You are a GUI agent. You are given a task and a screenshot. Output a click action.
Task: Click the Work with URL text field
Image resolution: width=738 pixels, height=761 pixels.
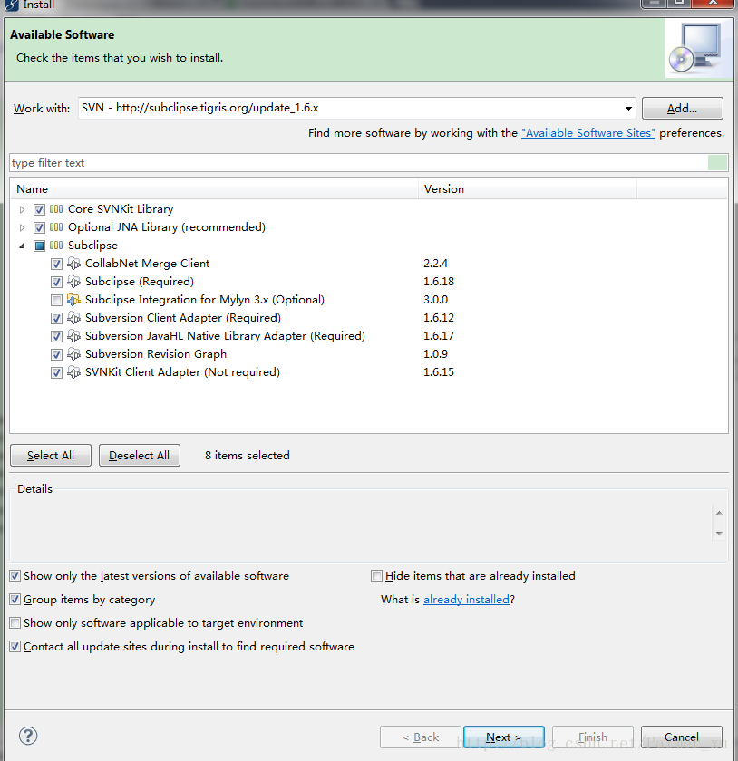point(350,108)
